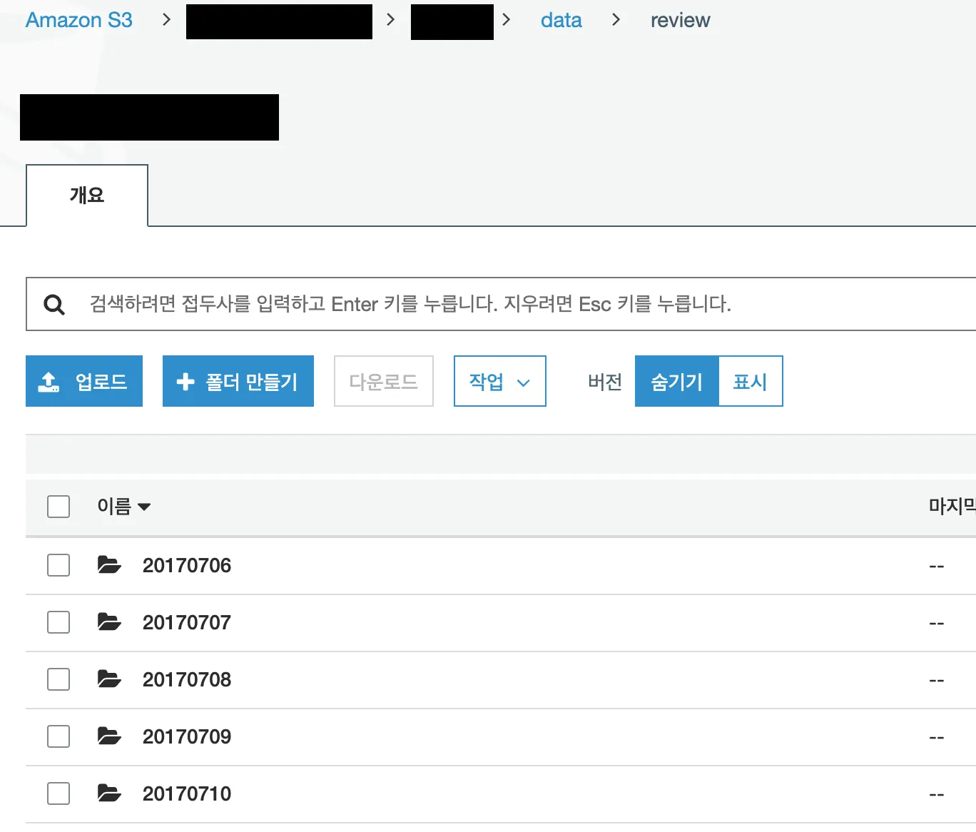This screenshot has height=832, width=976.
Task: Click the folder icon next to 20170707
Action: point(109,622)
